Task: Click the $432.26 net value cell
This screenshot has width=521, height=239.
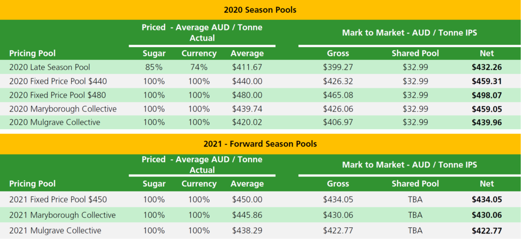Action: (487, 67)
